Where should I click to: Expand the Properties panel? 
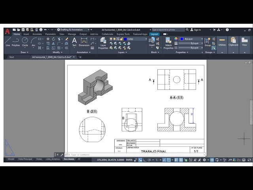(x=182, y=52)
